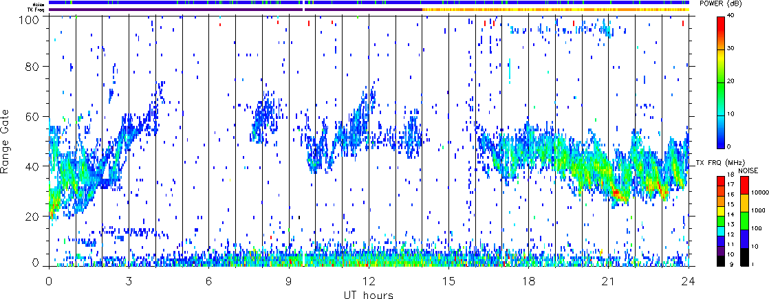Pick the red 17–18 MHz TX FRQ swatch

(721, 181)
